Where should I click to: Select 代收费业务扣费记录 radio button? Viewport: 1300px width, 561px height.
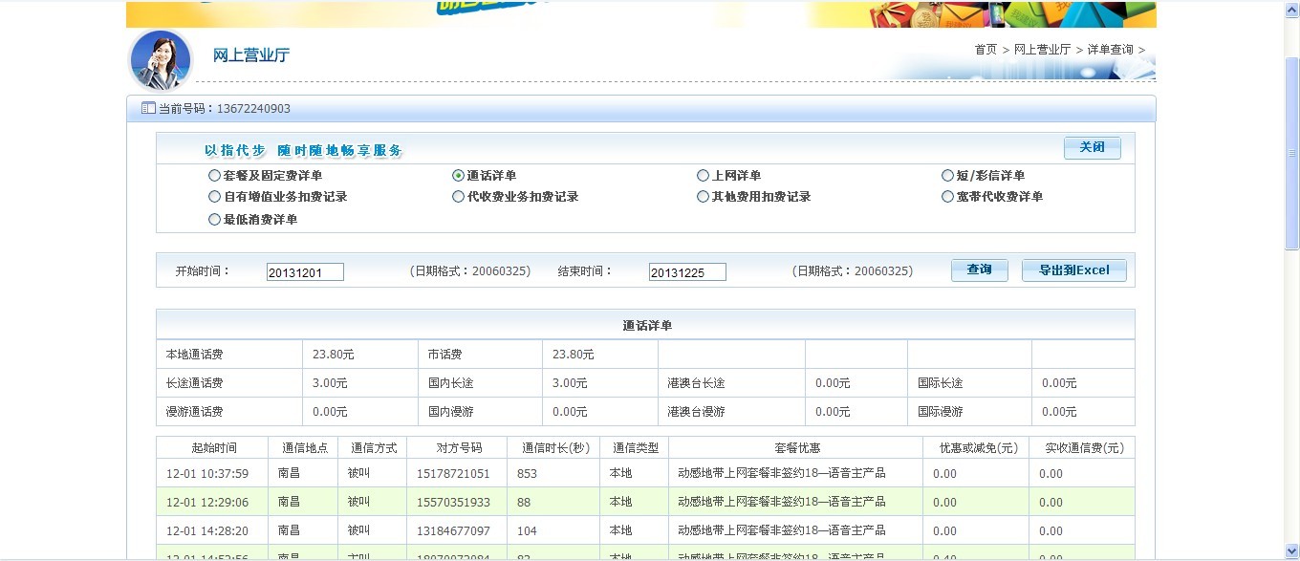pos(458,197)
